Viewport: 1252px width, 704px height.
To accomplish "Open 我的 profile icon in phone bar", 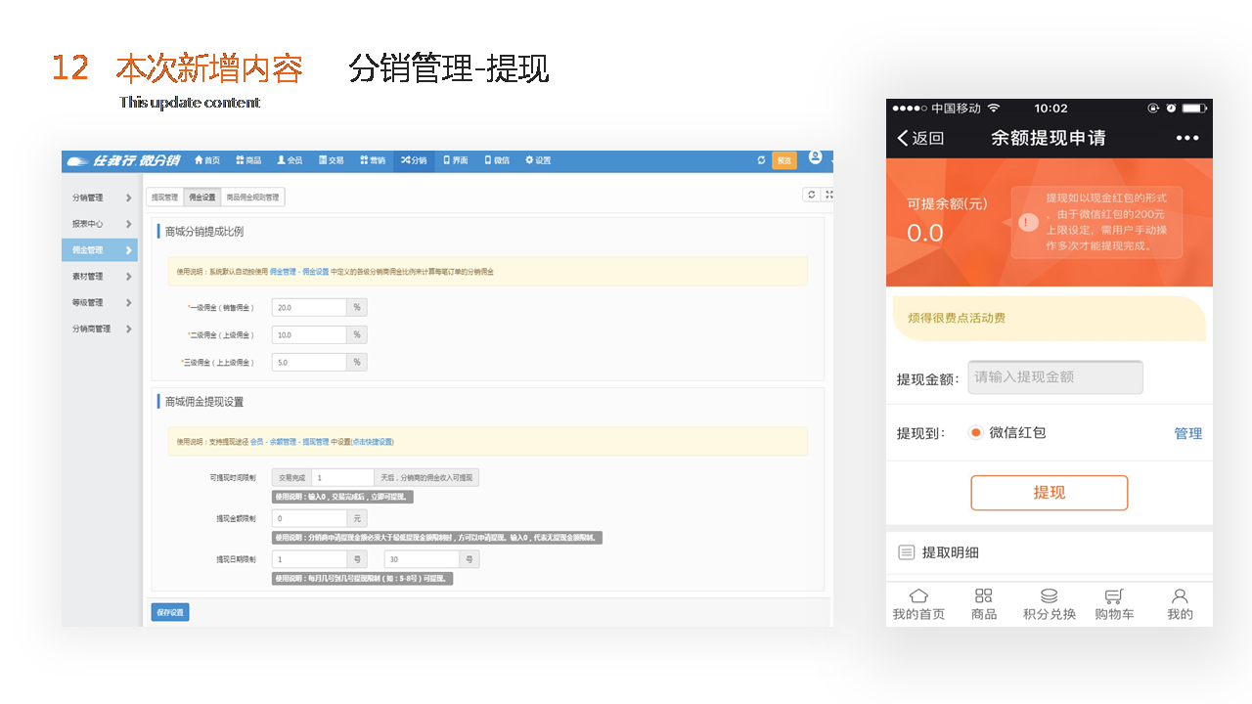I will click(x=1180, y=596).
